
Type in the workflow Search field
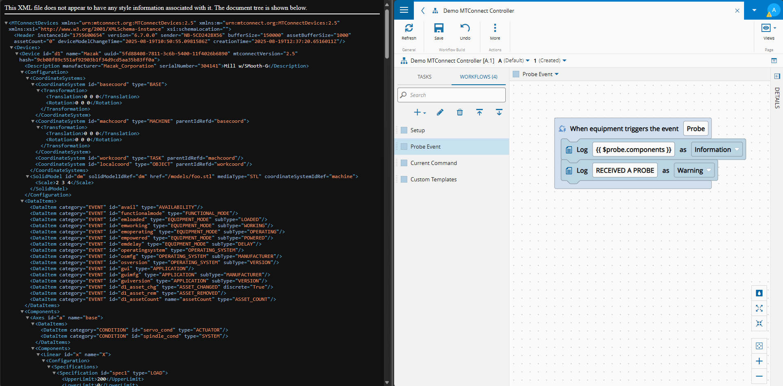pos(451,95)
